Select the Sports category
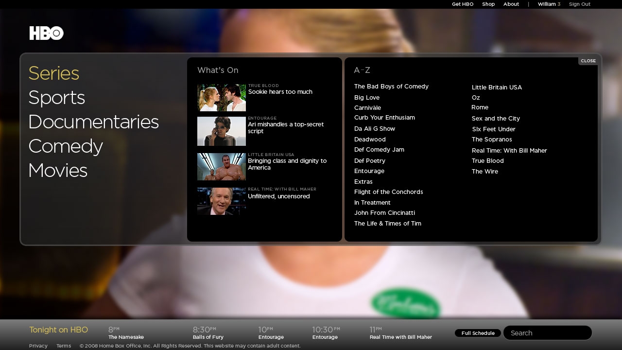The height and width of the screenshot is (350, 622). point(56,98)
